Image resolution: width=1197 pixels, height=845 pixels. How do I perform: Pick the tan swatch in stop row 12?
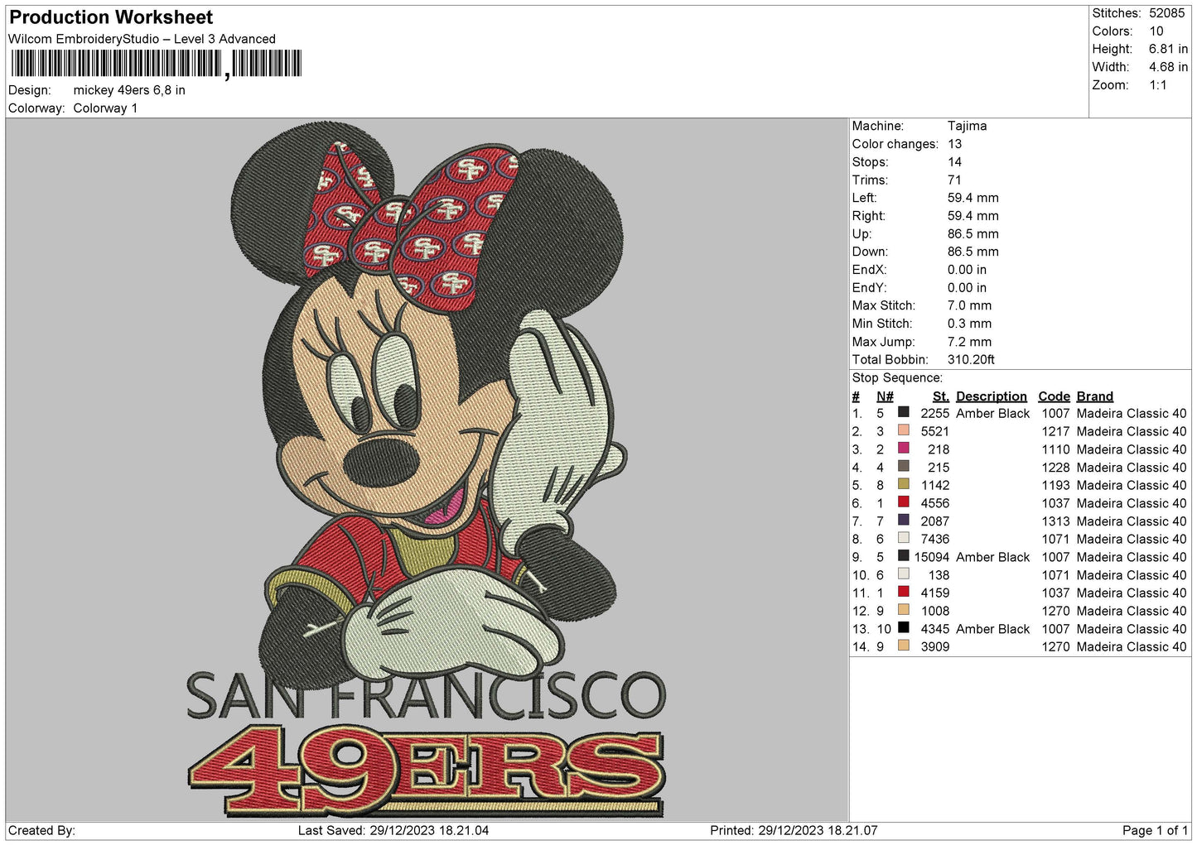(x=904, y=610)
